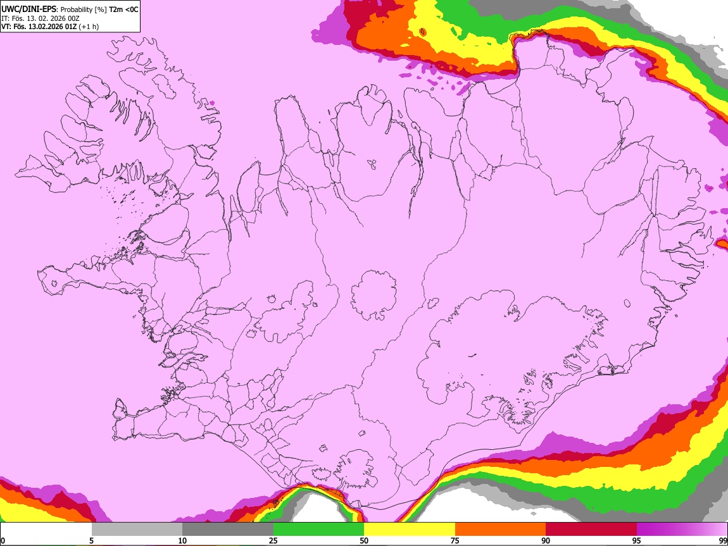Click the legend value '99'
Viewport: 728px width, 546px height.
(722, 540)
